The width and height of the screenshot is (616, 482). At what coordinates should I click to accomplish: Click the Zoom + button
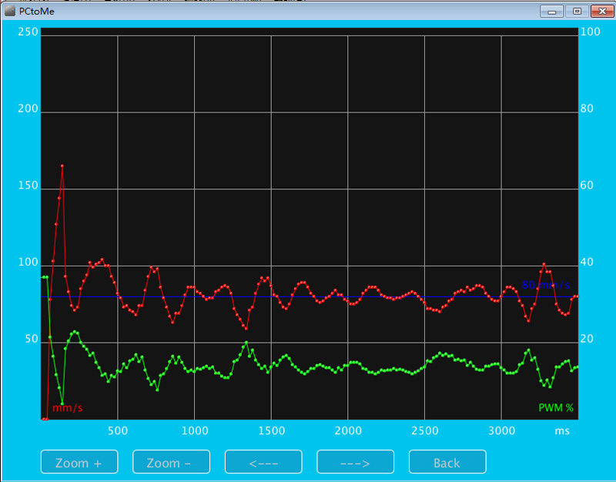[x=79, y=462]
